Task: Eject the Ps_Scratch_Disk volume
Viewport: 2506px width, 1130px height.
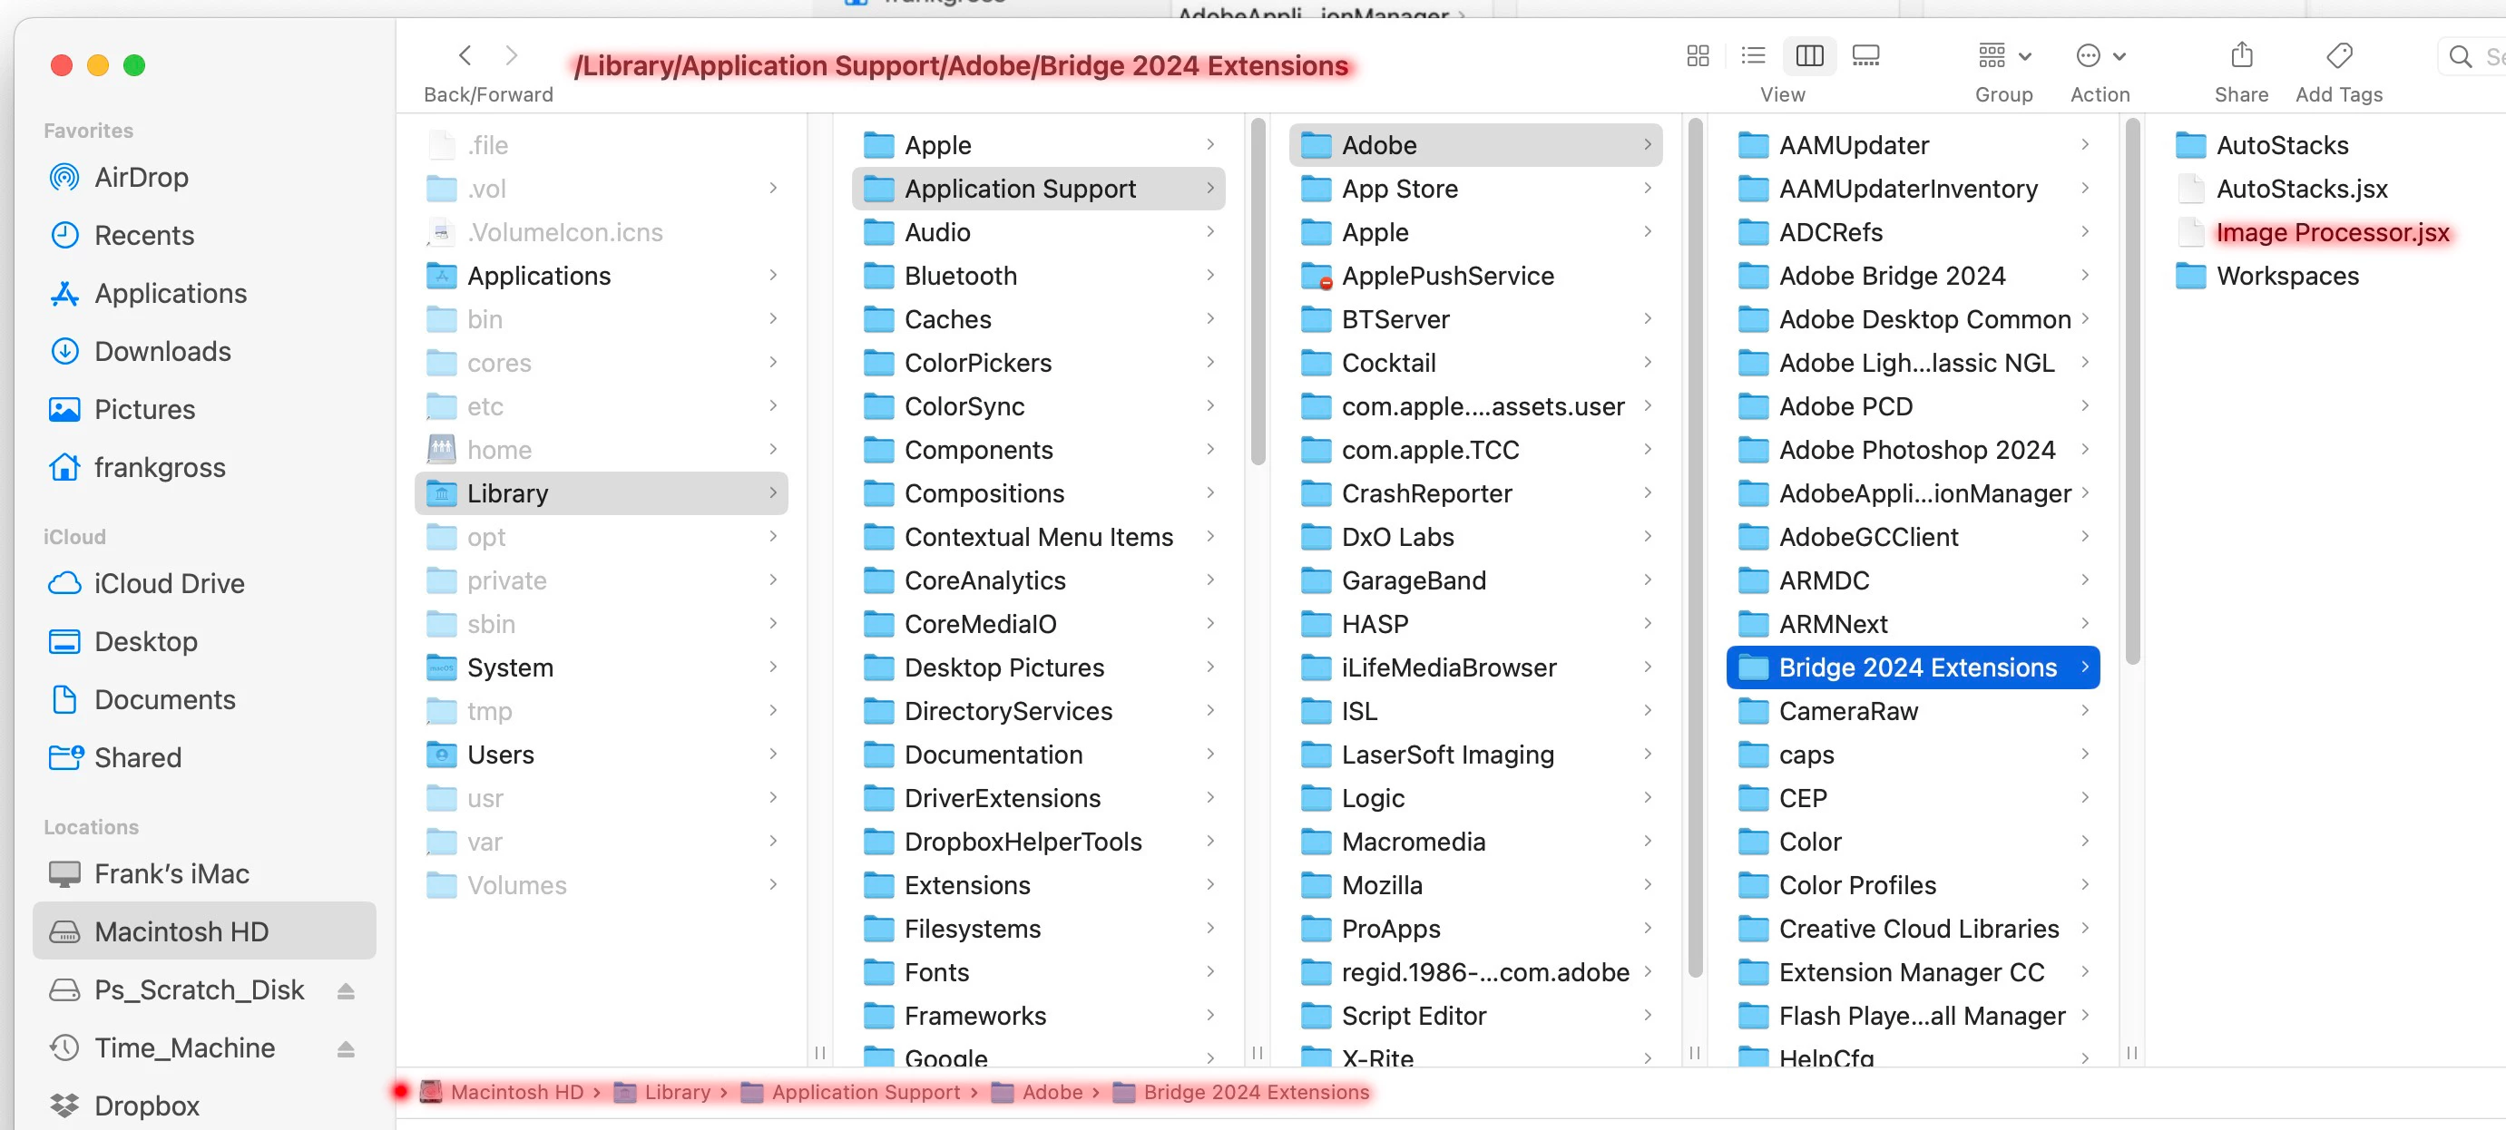Action: (x=346, y=990)
